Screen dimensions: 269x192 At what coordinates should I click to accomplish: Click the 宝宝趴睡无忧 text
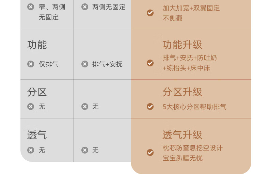pyautogui.click(x=183, y=158)
